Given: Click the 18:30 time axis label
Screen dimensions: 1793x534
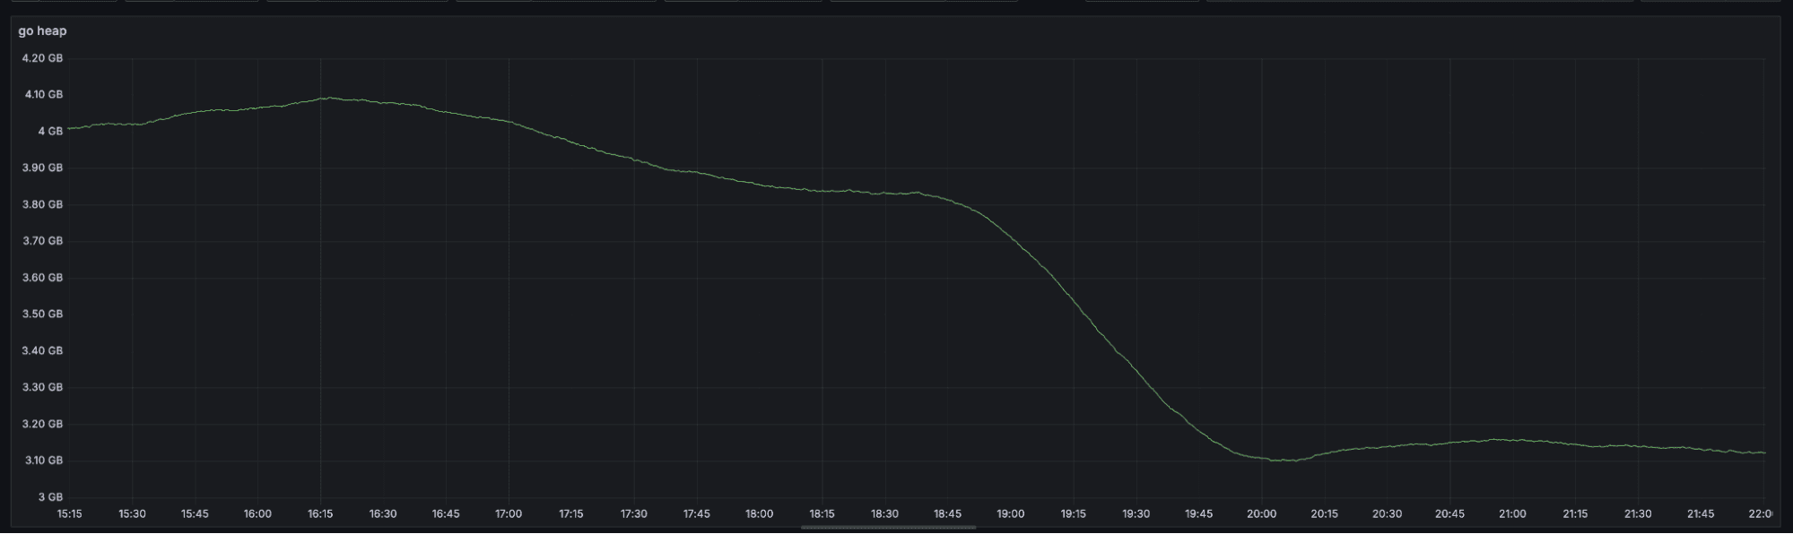Looking at the screenshot, I should click(x=884, y=514).
